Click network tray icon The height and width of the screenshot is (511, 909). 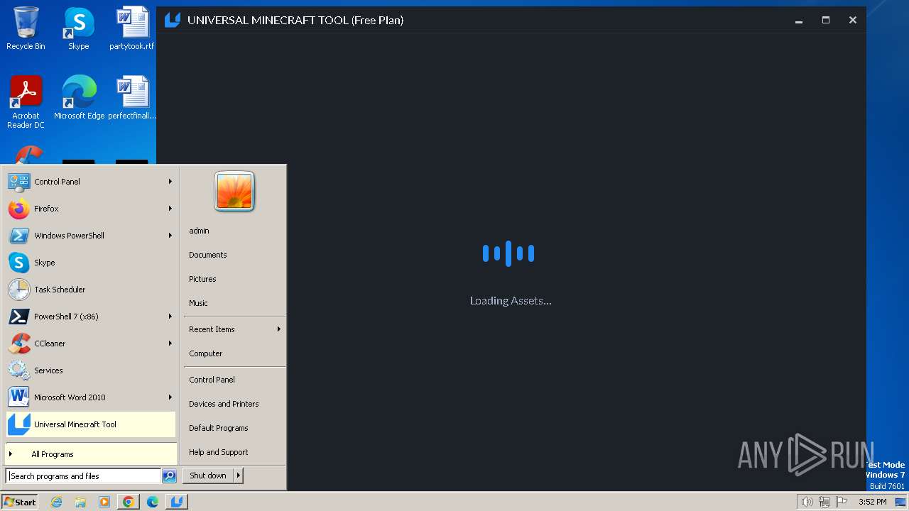click(x=824, y=502)
